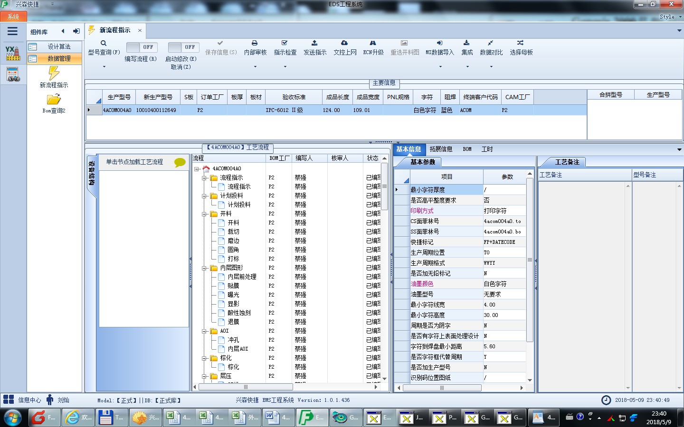This screenshot has height=427, width=684.
Task: Click 集成 download icon
Action: (x=467, y=43)
